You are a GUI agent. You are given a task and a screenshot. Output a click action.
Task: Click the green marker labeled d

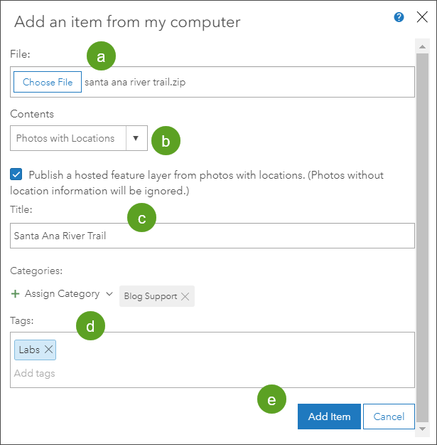click(90, 327)
